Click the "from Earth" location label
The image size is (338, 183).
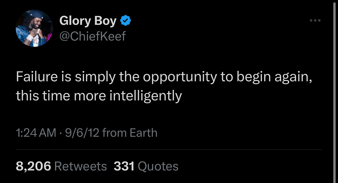pyautogui.click(x=130, y=133)
